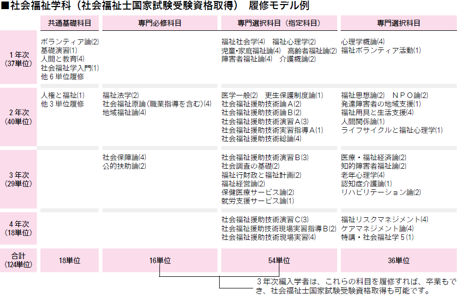The height and width of the screenshot is (295, 457).
Task: Click ケアマネジメント論(4) entry
Action: pos(377,229)
